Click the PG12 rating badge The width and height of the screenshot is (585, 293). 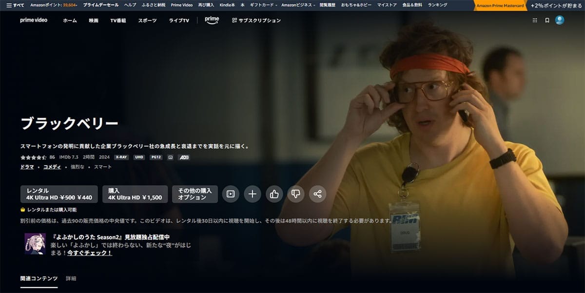[x=156, y=157]
